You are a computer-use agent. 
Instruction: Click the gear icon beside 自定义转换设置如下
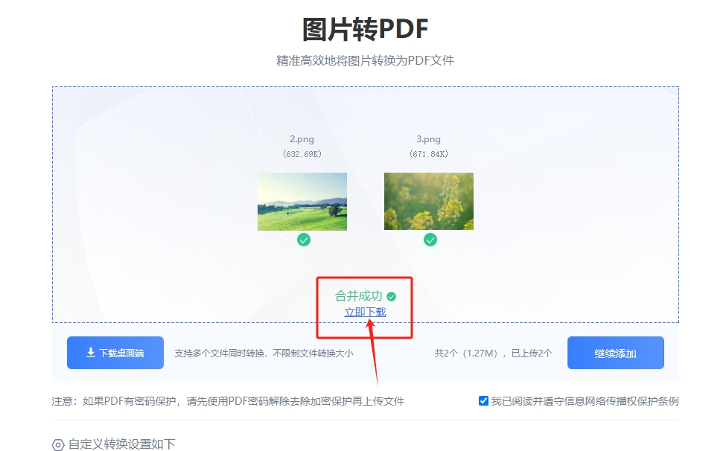(58, 445)
